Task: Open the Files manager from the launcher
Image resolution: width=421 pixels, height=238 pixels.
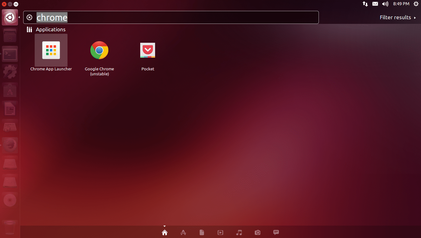Action: point(10,36)
